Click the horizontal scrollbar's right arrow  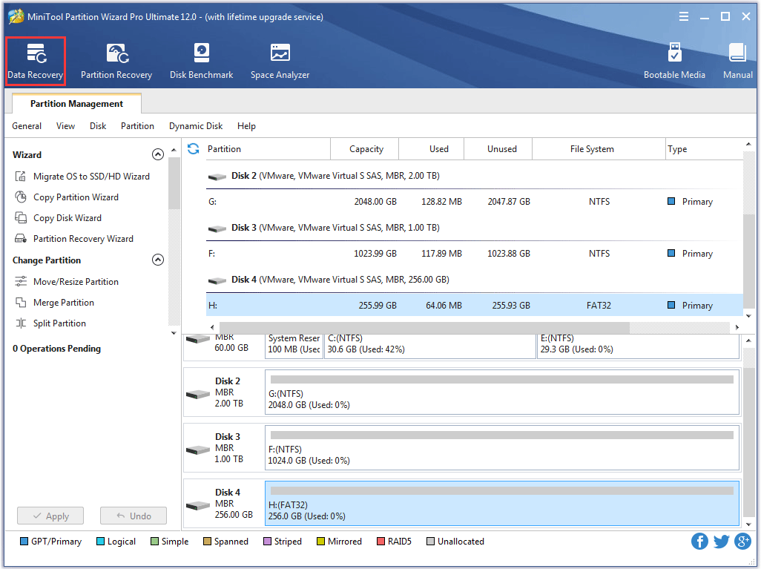737,326
